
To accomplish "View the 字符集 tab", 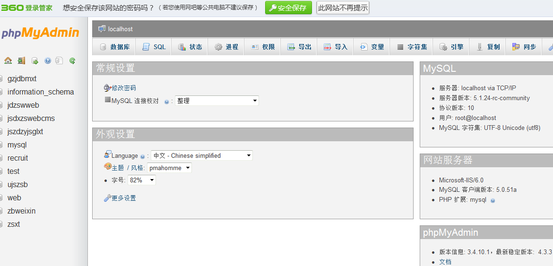I will tap(411, 47).
